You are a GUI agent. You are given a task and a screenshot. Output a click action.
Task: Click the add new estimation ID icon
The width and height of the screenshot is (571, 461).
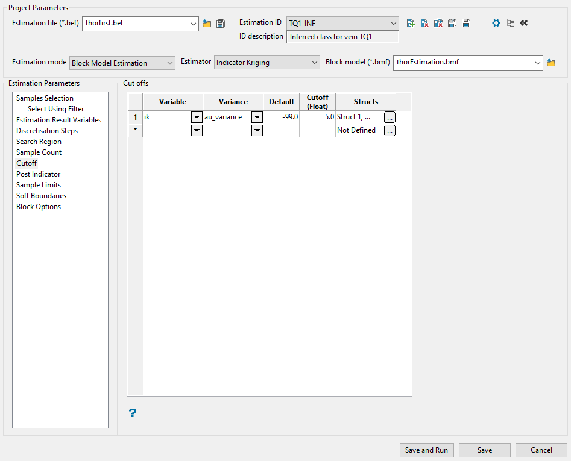411,23
